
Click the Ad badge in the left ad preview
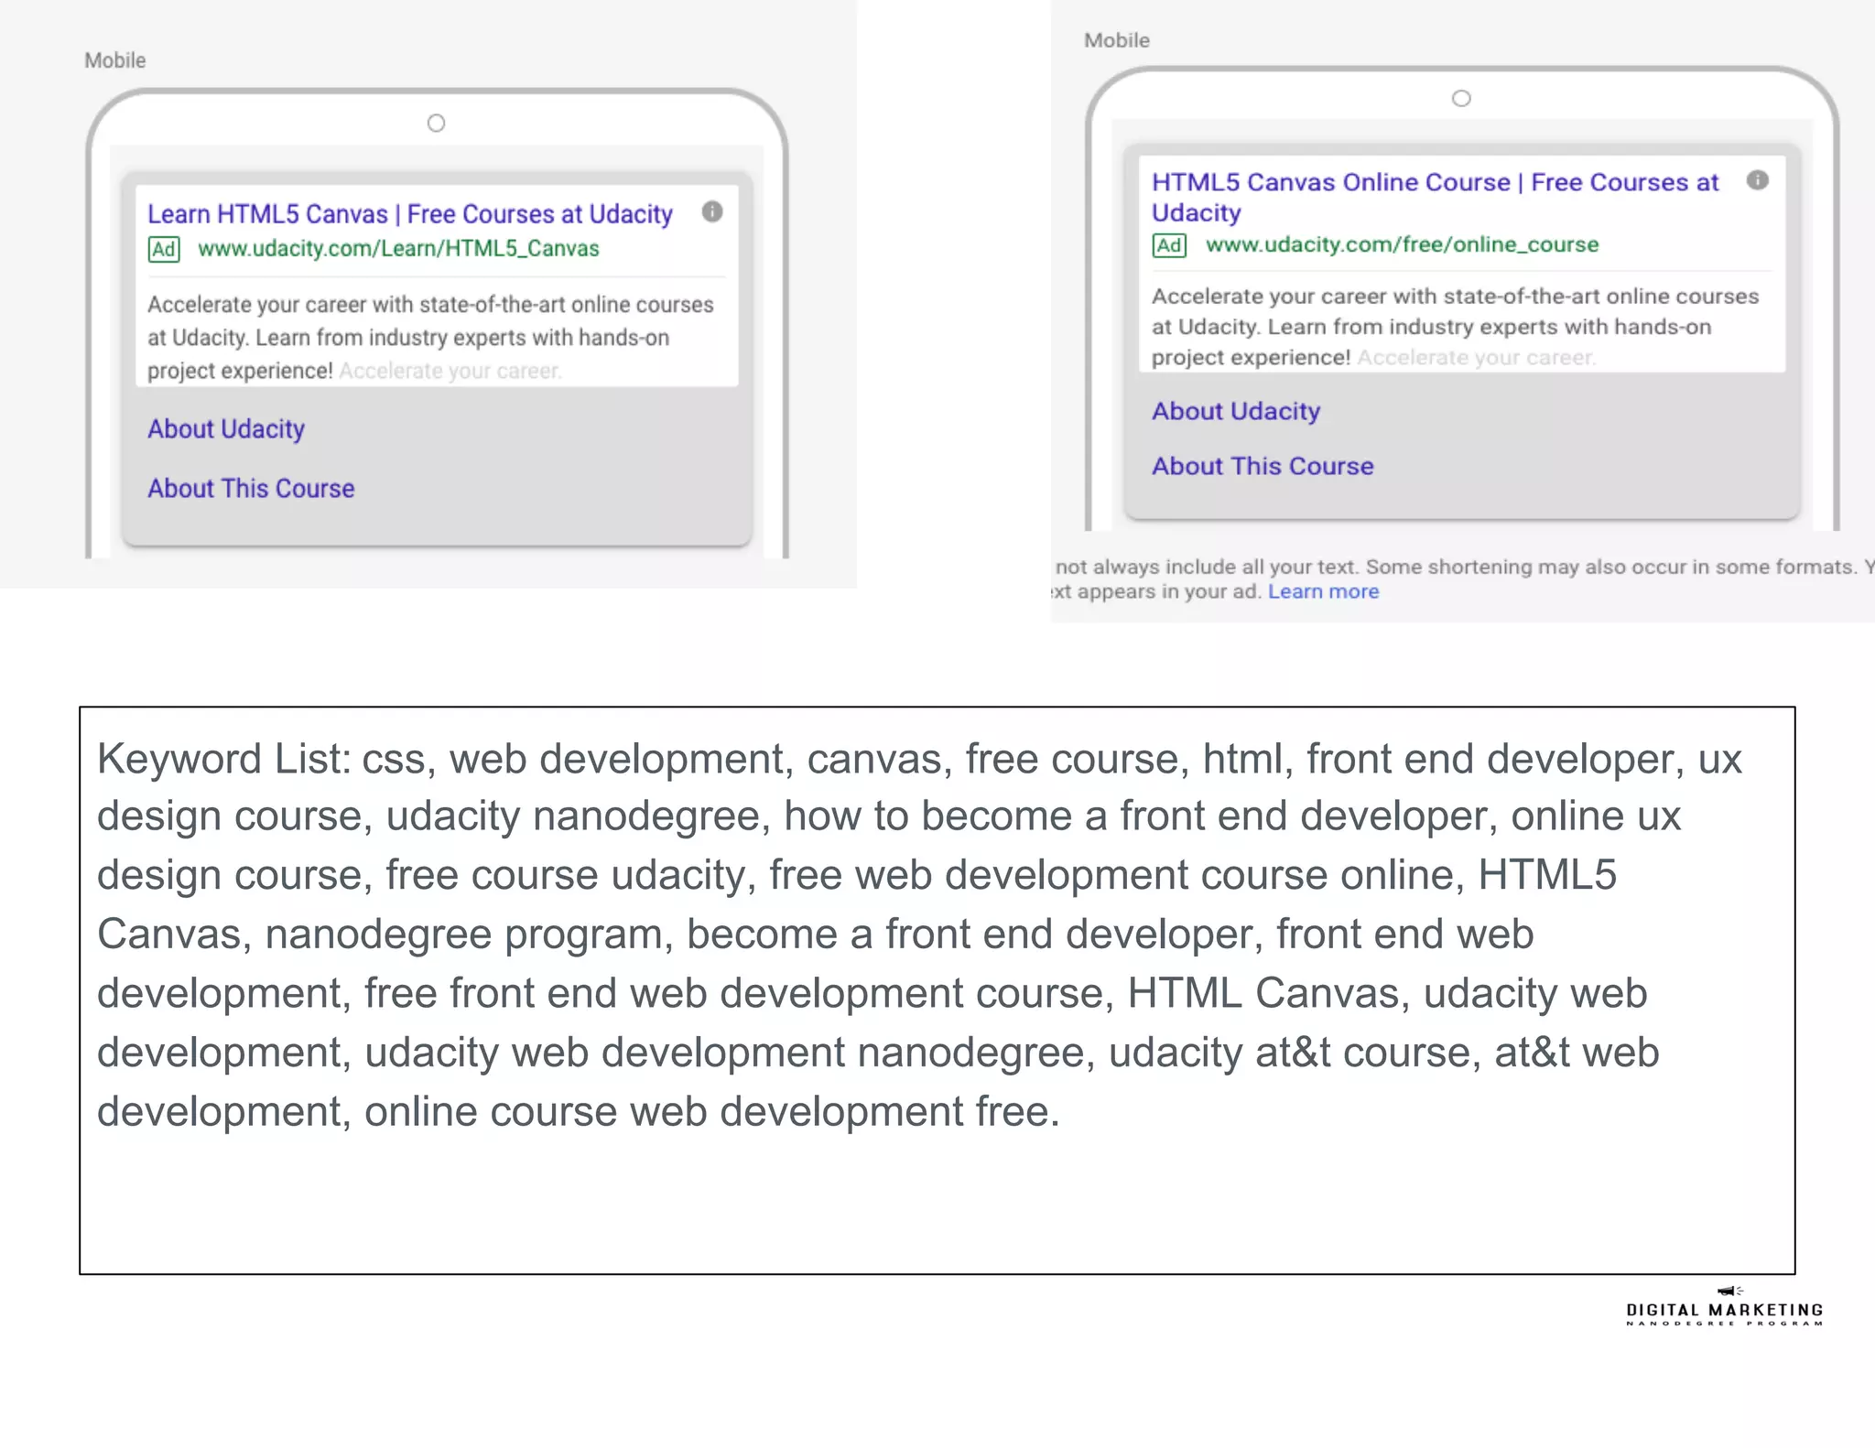coord(164,249)
